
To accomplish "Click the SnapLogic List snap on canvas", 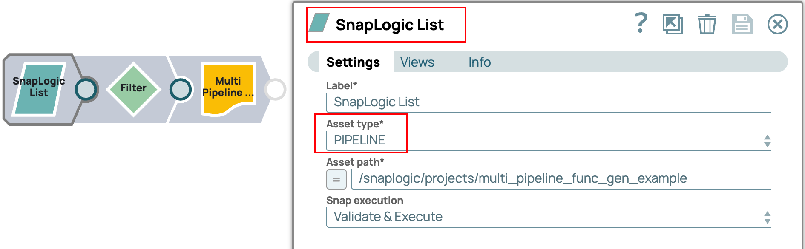I will coord(38,89).
